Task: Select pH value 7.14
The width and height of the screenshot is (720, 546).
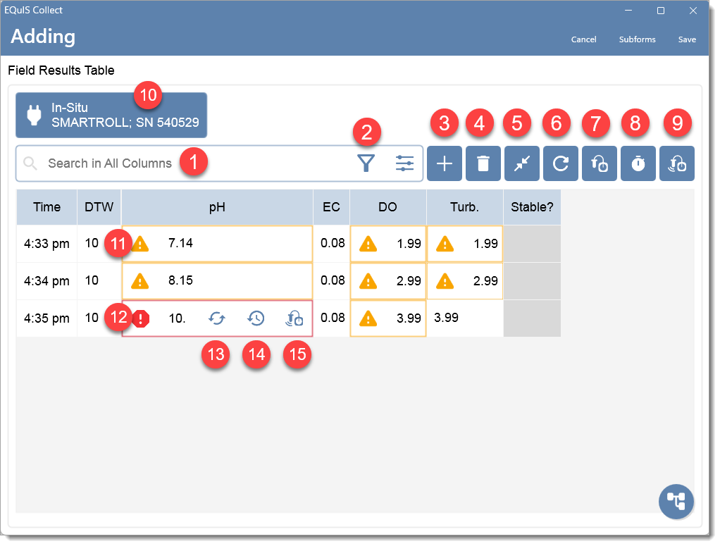Action: pos(180,243)
